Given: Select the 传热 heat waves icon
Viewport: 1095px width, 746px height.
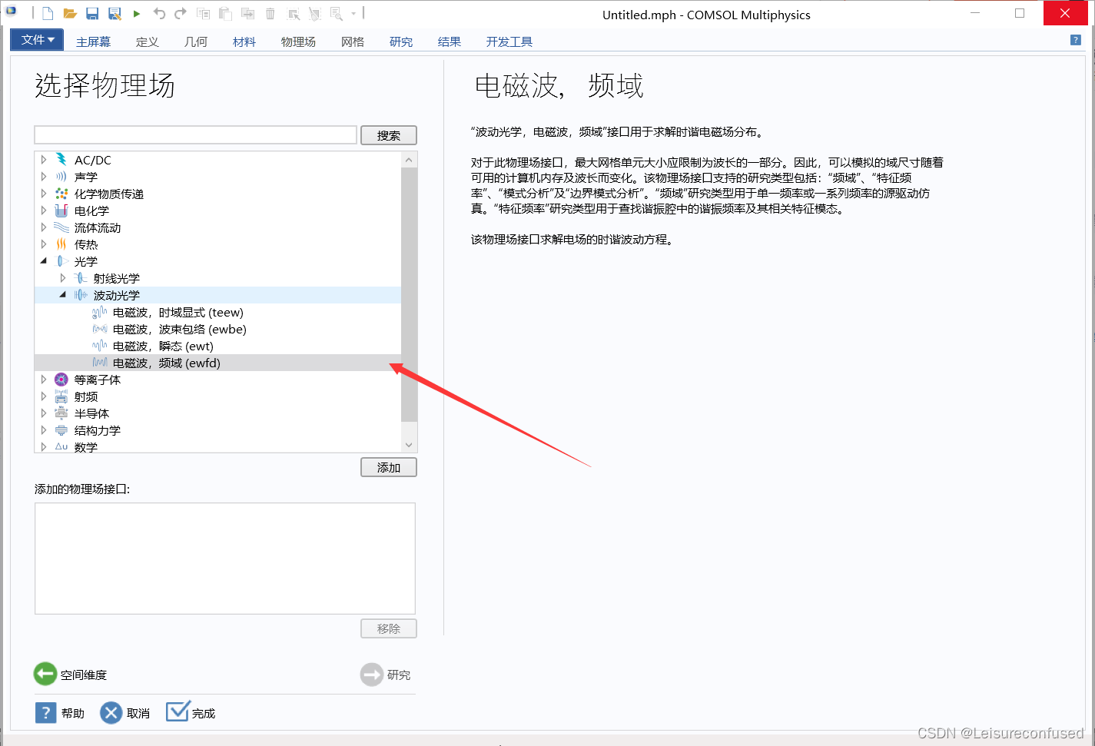Looking at the screenshot, I should point(61,244).
